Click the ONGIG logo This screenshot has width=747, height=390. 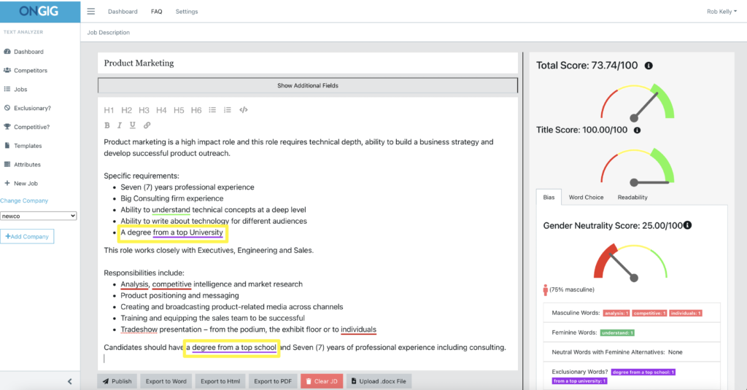point(40,11)
